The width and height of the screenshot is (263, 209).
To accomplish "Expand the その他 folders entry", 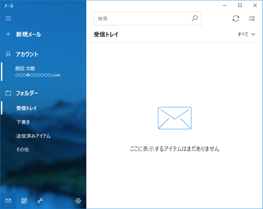I will click(22, 149).
